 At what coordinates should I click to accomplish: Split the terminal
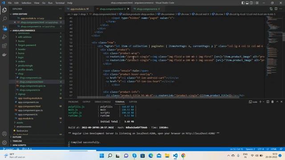click(268, 102)
